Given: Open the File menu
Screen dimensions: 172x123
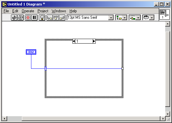Looking at the screenshot, I should 6,11.
